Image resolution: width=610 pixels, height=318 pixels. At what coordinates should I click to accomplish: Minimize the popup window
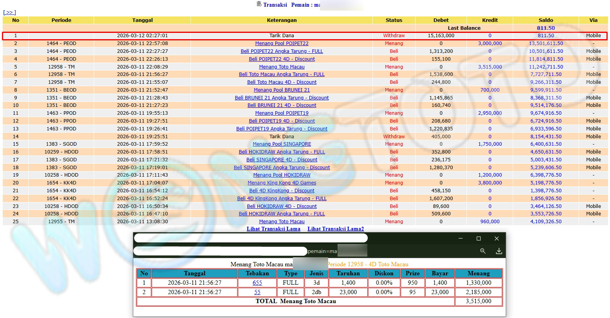coord(461,238)
